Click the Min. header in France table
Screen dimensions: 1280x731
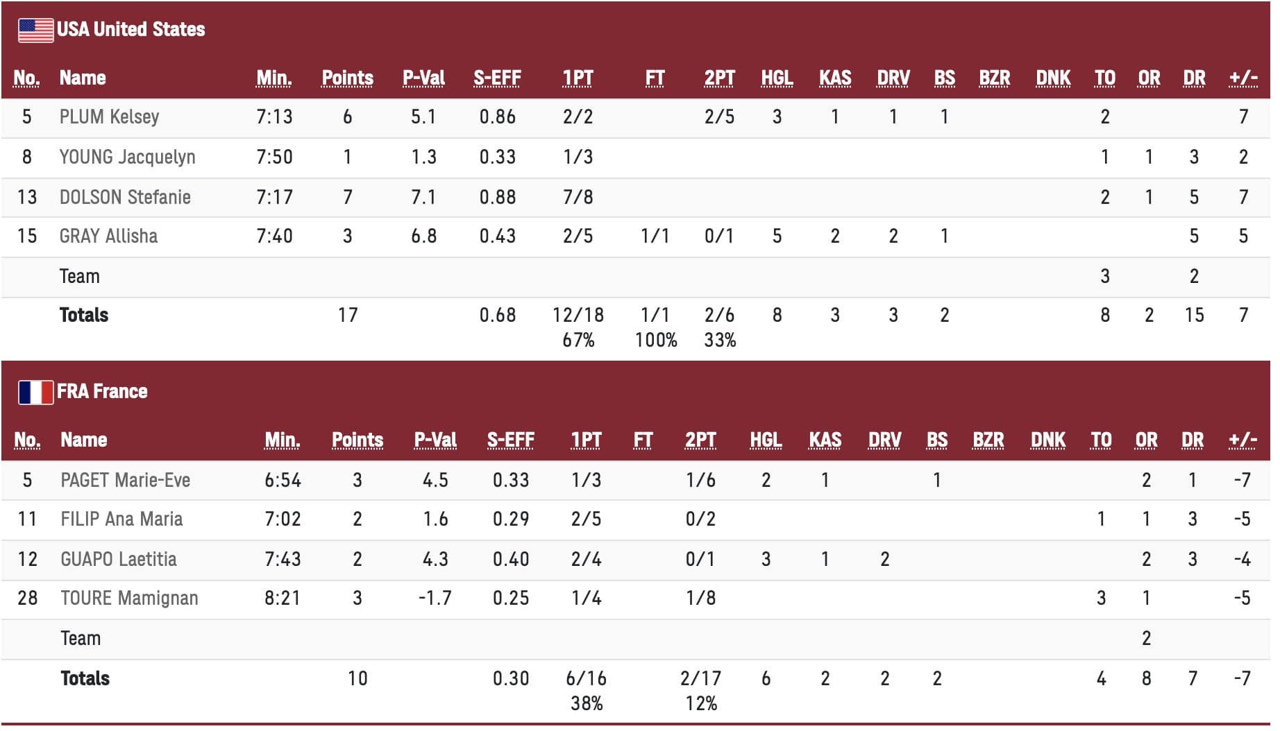coord(283,440)
